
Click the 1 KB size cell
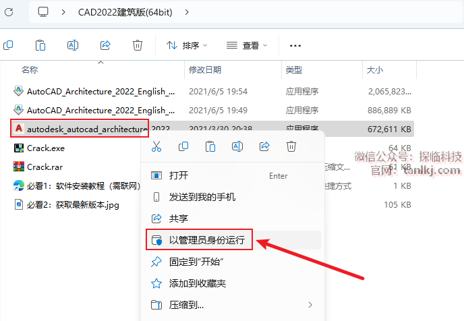pos(402,186)
